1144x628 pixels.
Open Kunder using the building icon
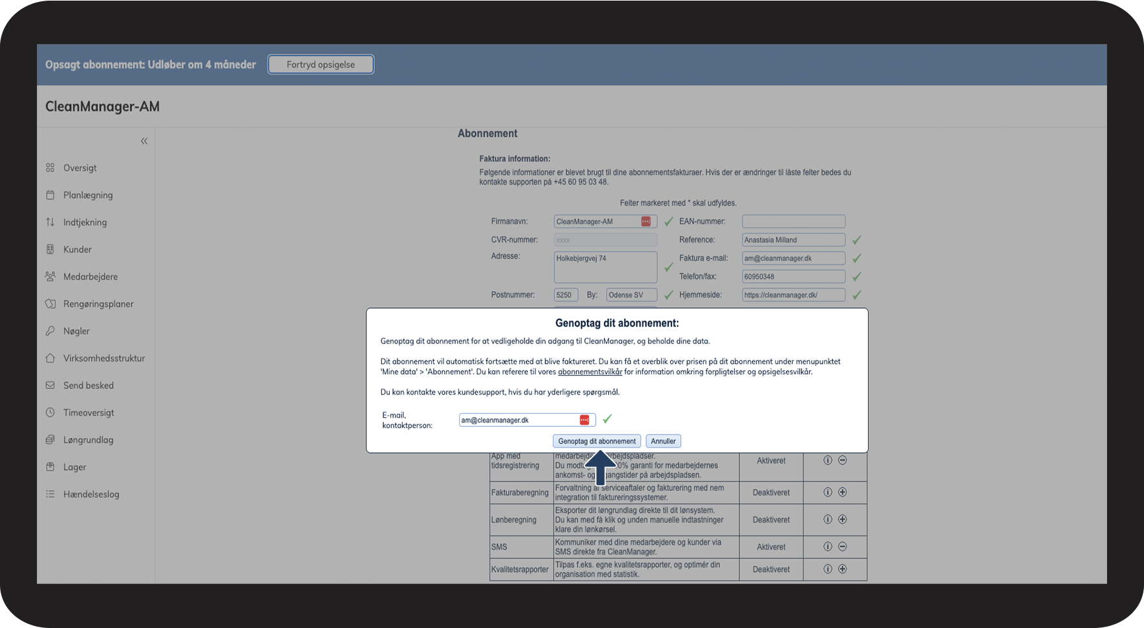[x=50, y=249]
